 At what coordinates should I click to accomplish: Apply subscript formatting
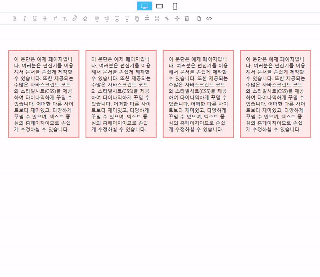pyautogui.click(x=64, y=18)
